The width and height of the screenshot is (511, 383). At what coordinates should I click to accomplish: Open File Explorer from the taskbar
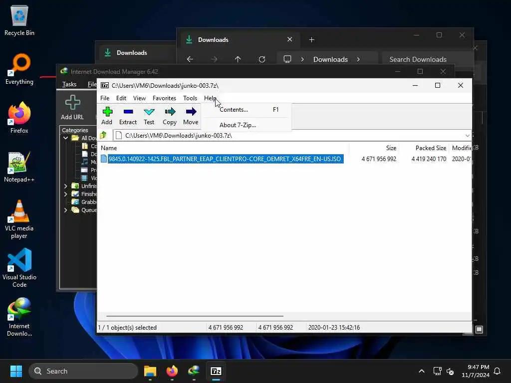[150, 371]
